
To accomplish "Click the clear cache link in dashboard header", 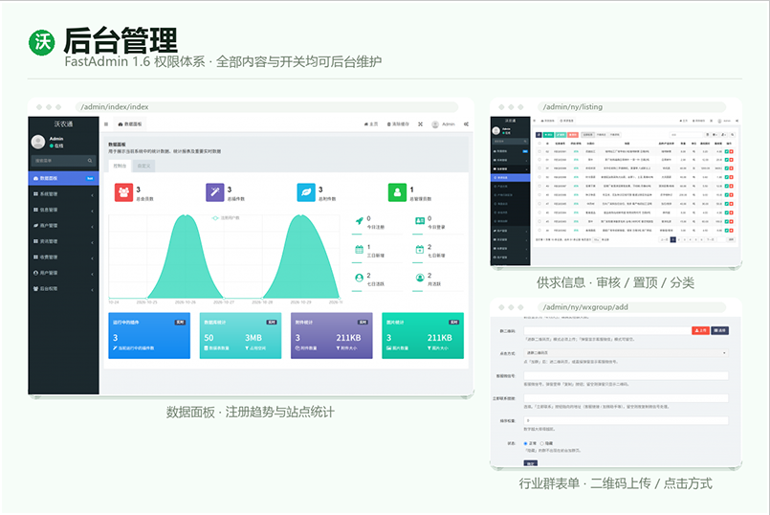I will (x=398, y=124).
